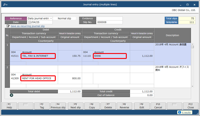Maximize the Journal entry window
The width and height of the screenshot is (200, 116).
pos(187,5)
